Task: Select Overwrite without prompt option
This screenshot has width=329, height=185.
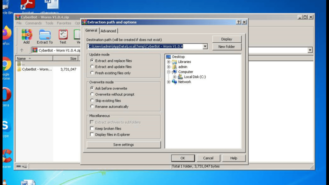Action: point(92,94)
